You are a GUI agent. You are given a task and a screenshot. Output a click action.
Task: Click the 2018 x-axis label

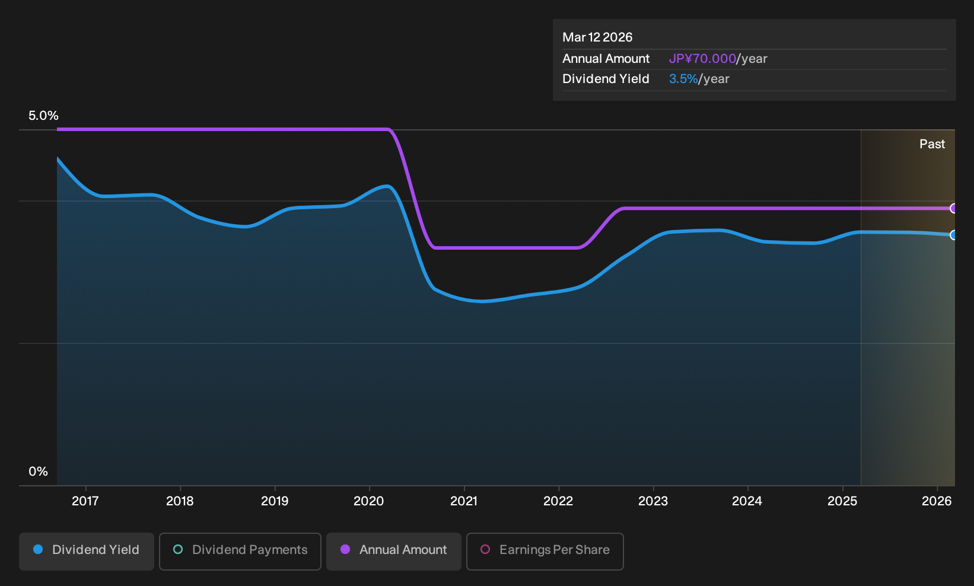180,501
